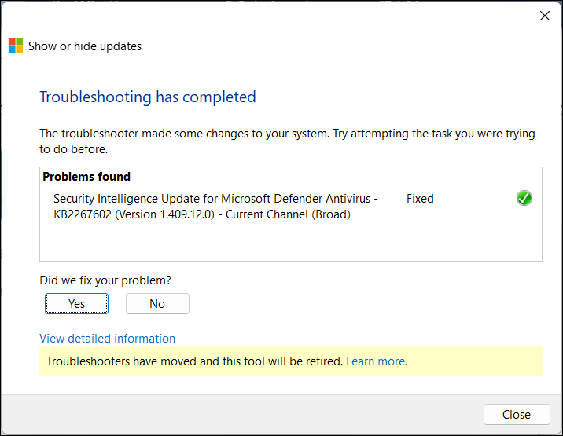Click the green check mark icon
The height and width of the screenshot is (436, 563).
[524, 199]
